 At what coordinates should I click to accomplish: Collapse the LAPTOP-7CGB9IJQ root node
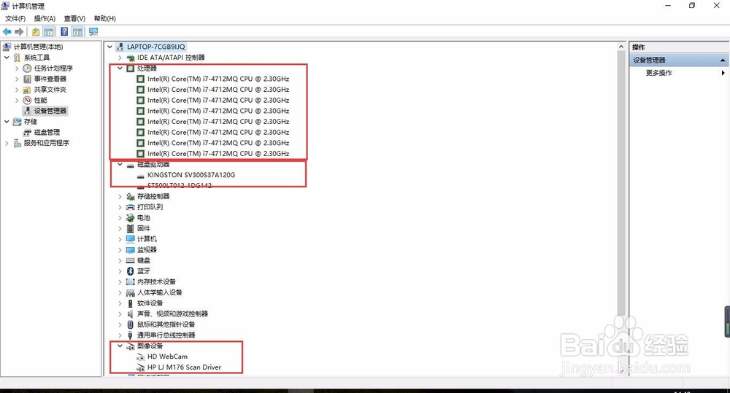(110, 47)
